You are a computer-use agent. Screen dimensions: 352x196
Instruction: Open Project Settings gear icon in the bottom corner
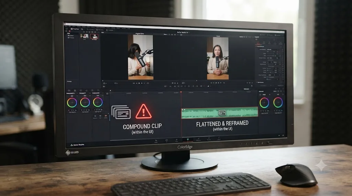[283, 135]
